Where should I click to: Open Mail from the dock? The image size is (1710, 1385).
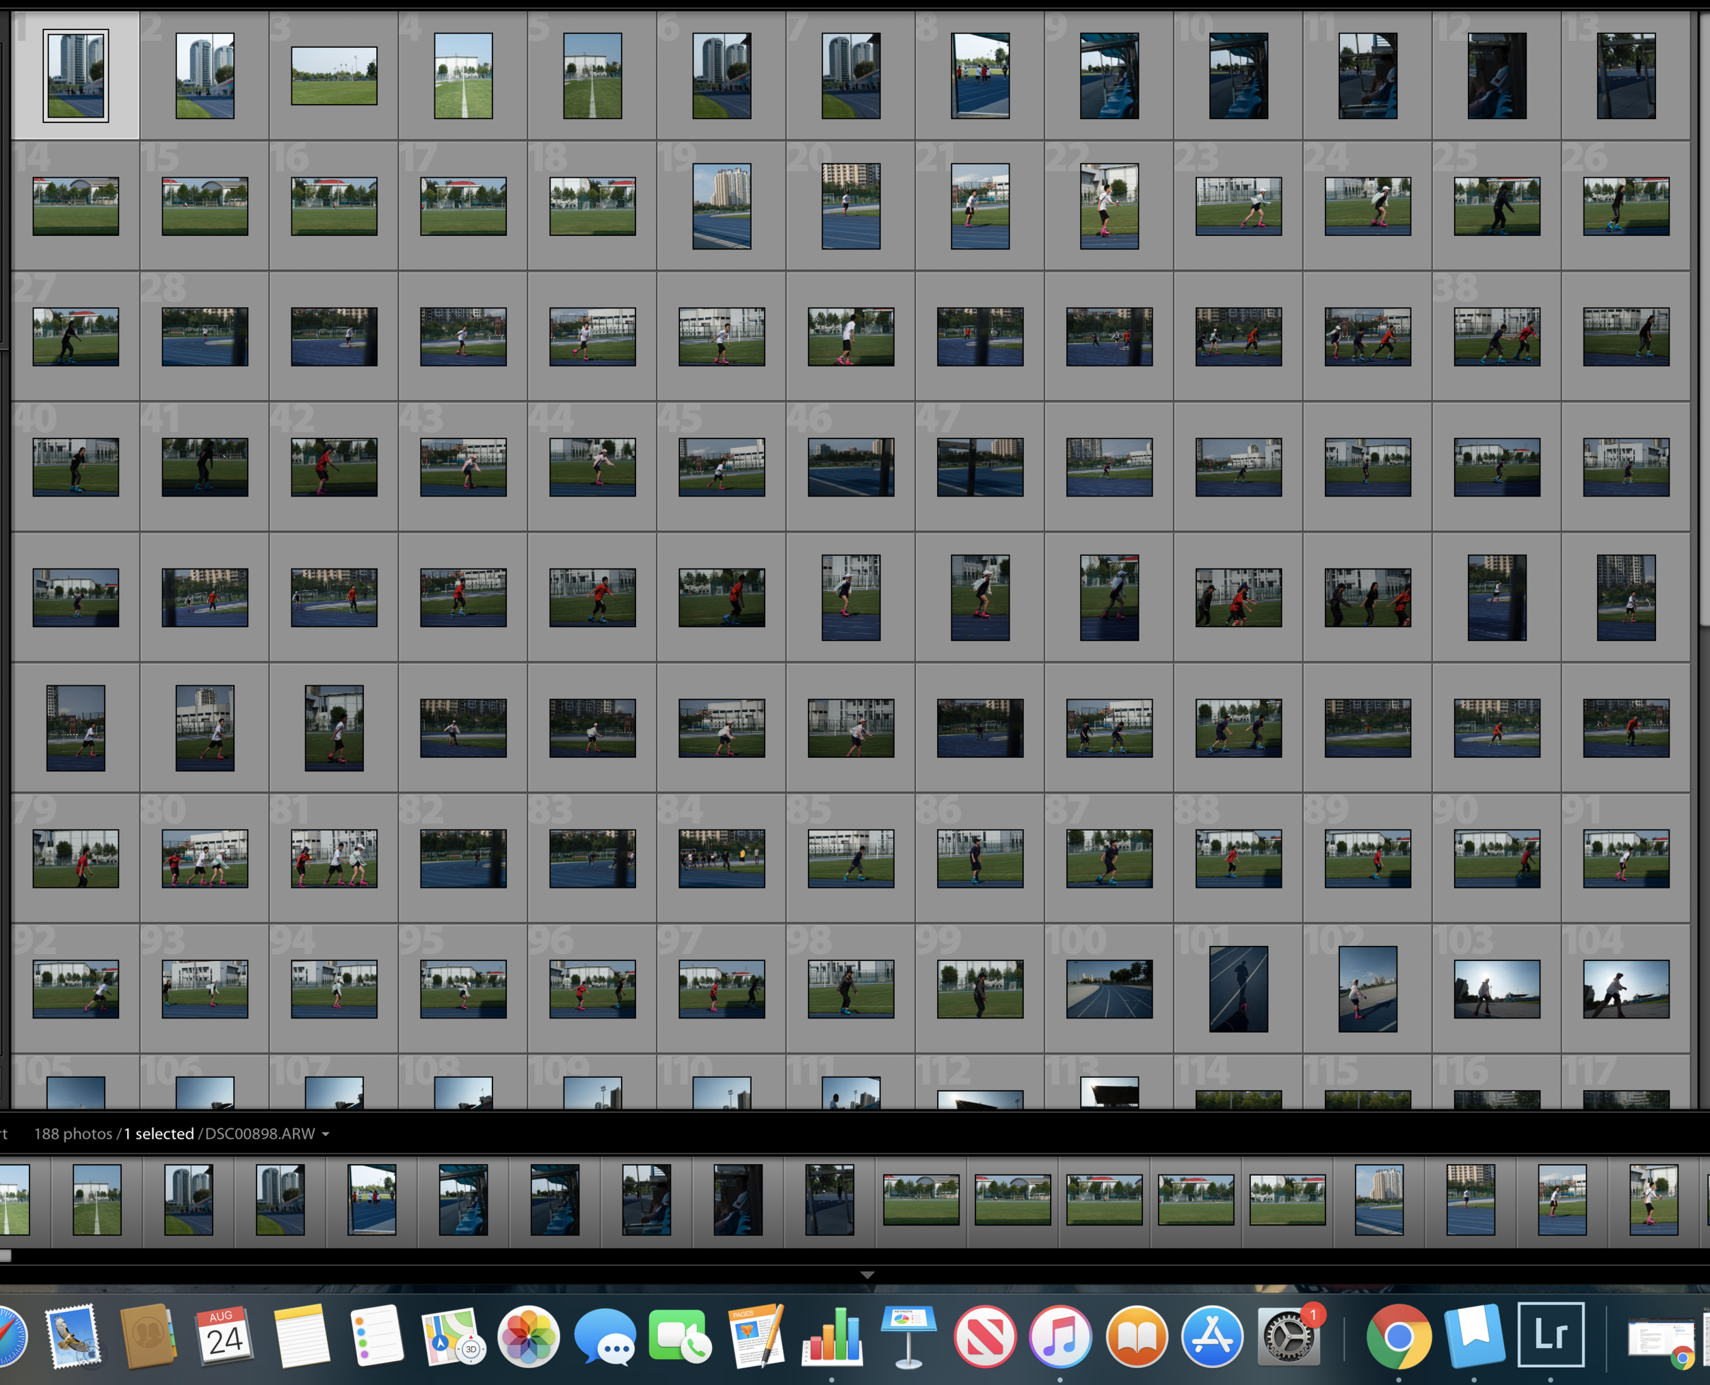coord(73,1336)
